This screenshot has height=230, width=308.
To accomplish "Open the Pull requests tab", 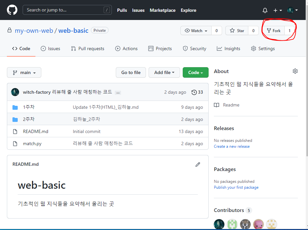I will coord(87,48).
